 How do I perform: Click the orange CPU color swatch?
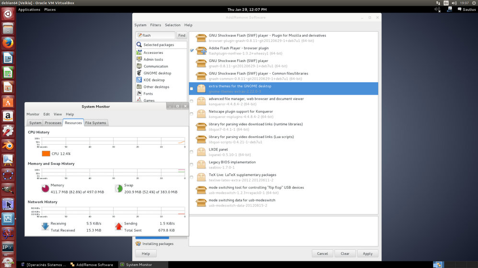[46, 154]
